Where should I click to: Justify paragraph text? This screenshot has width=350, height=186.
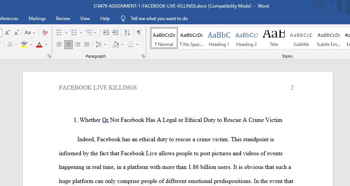pos(86,44)
